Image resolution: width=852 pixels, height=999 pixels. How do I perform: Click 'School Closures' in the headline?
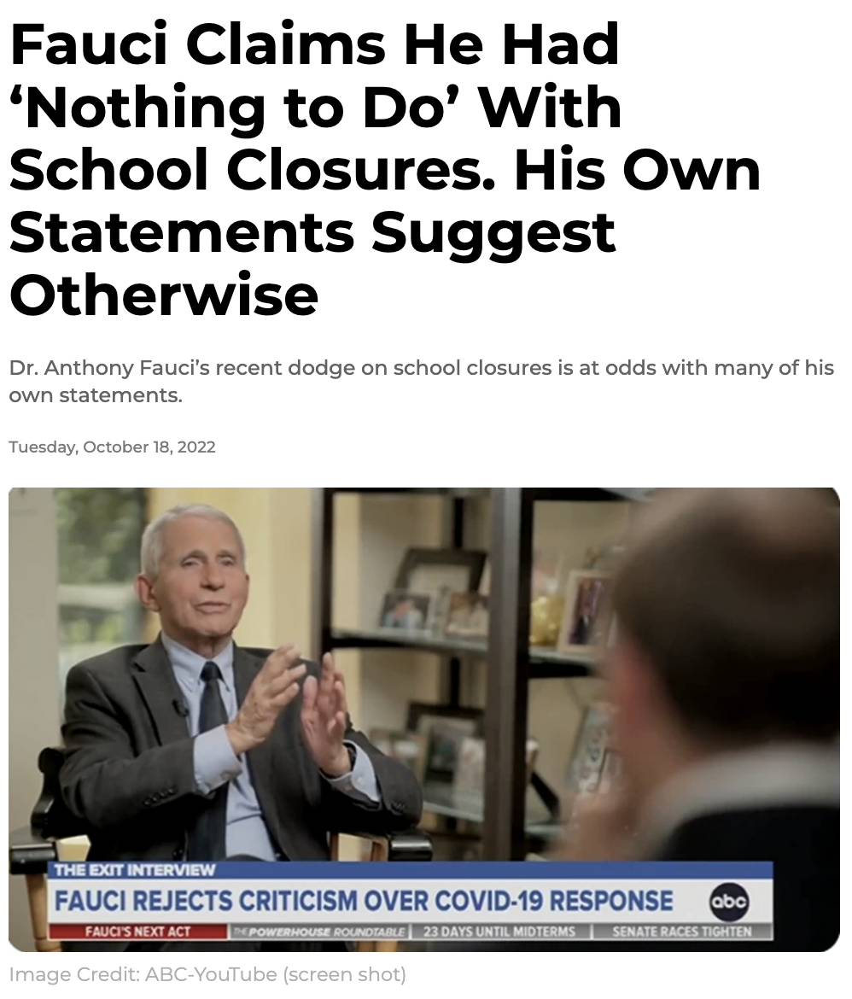point(252,170)
